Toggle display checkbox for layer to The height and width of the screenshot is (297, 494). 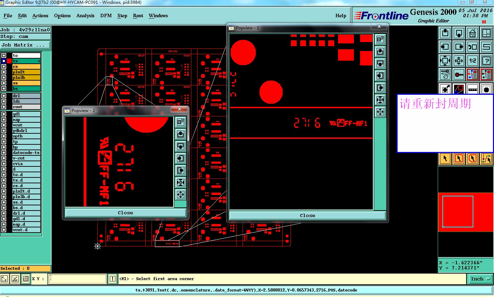[4, 55]
